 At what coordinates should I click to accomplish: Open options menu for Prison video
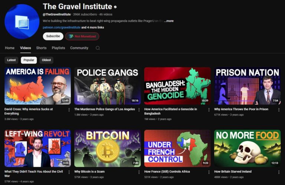[279, 110]
